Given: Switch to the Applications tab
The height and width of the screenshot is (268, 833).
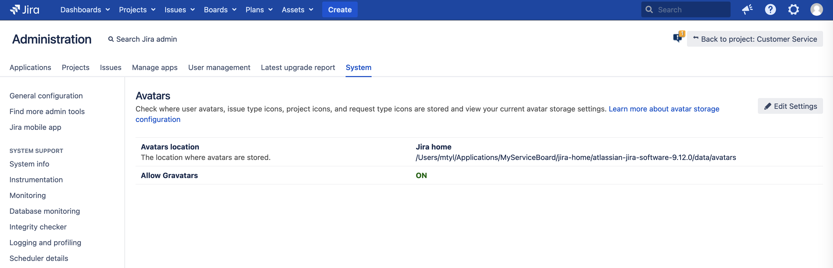Looking at the screenshot, I should coord(30,67).
